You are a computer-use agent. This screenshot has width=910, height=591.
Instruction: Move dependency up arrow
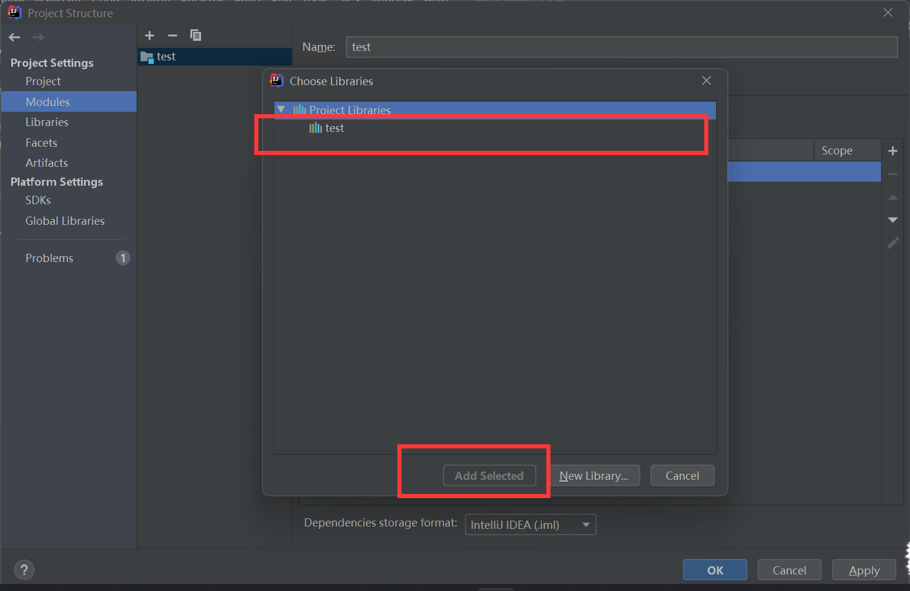[x=893, y=197]
